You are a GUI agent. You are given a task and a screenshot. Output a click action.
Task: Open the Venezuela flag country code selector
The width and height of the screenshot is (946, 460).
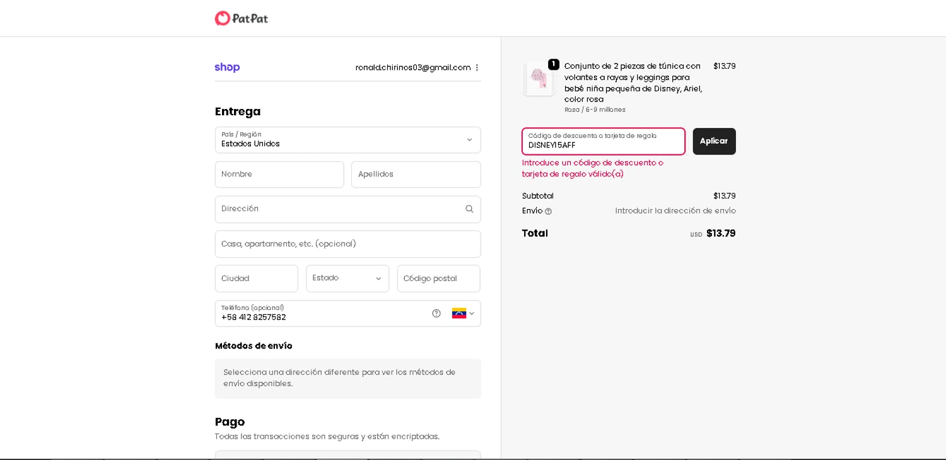(464, 313)
